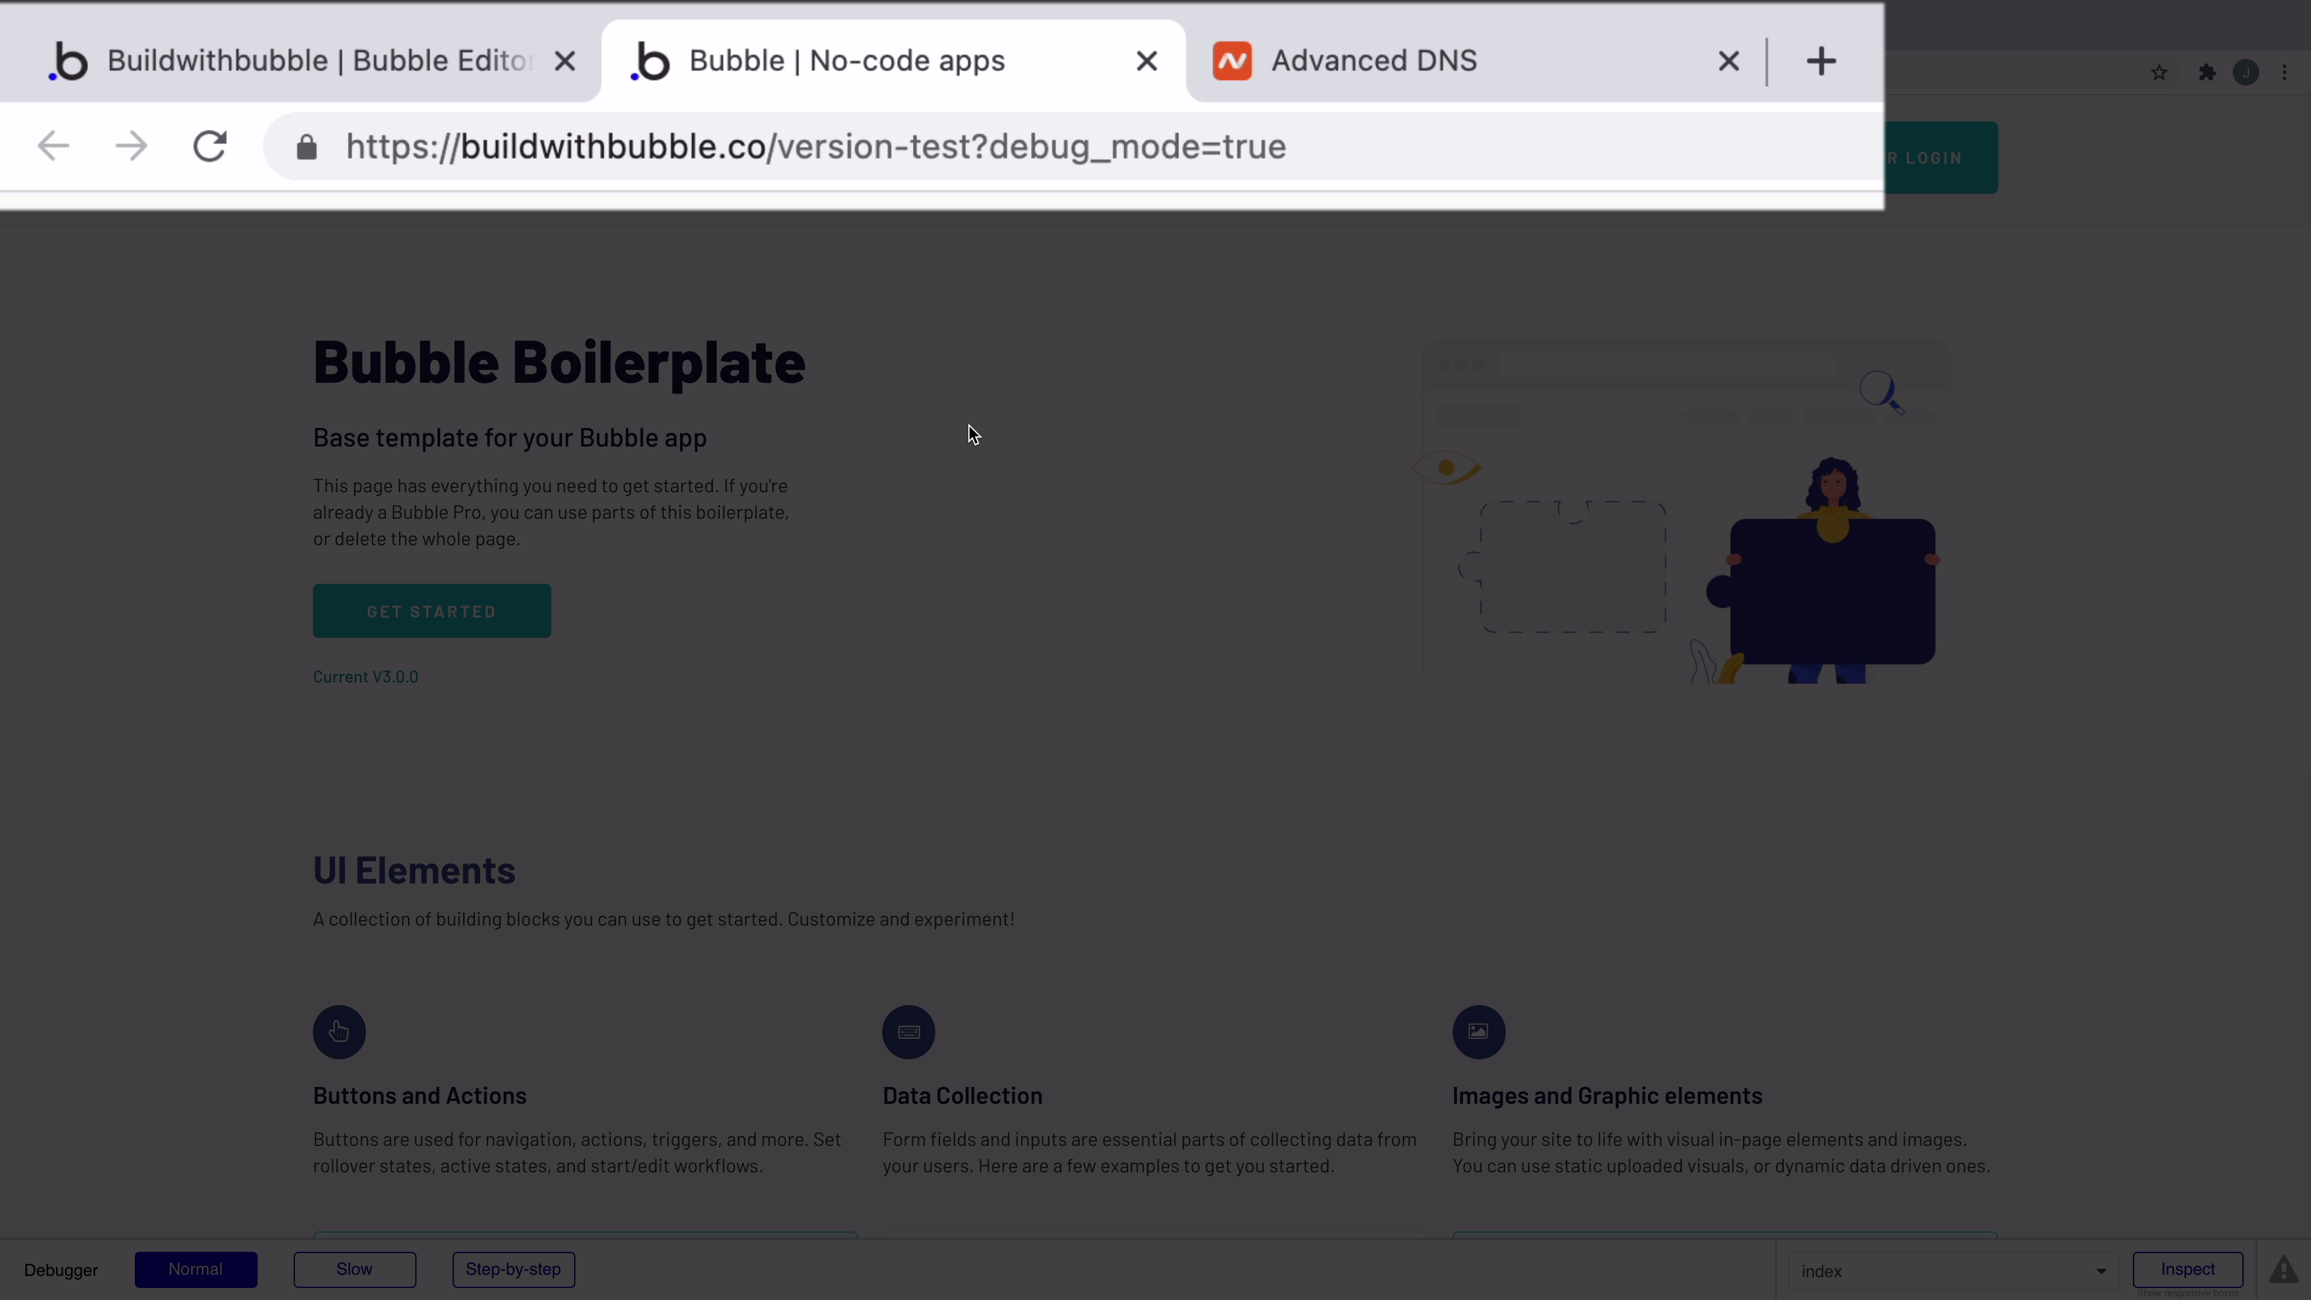This screenshot has width=2311, height=1300.
Task: Reload the current page
Action: pos(208,146)
